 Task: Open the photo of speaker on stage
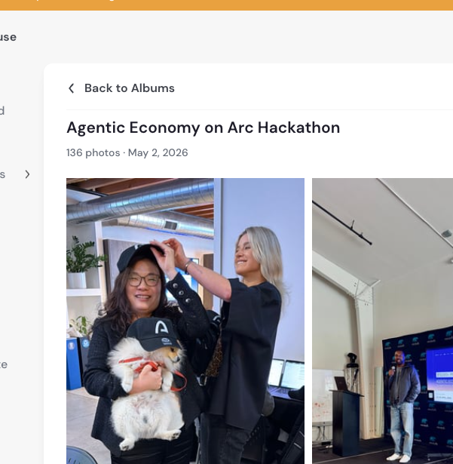pyautogui.click(x=383, y=321)
